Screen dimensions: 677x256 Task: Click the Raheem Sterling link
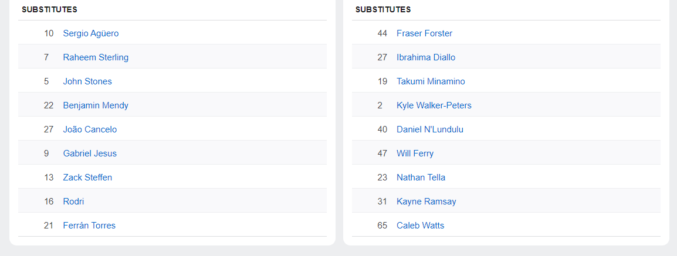click(96, 57)
